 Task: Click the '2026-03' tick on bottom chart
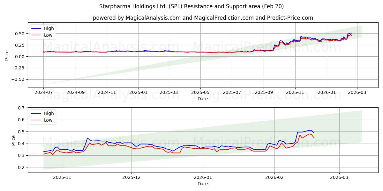click(x=339, y=177)
